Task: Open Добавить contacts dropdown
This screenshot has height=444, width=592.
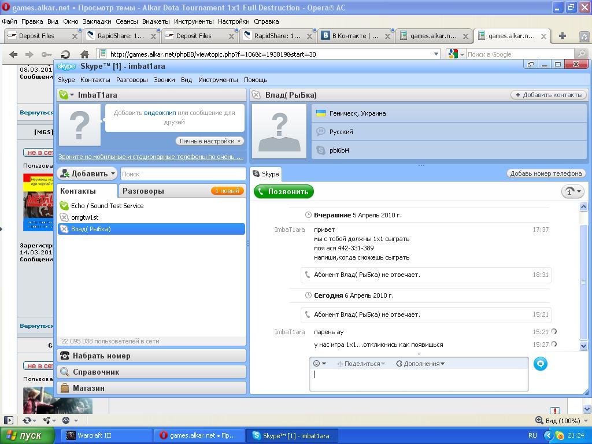Action: (87, 173)
